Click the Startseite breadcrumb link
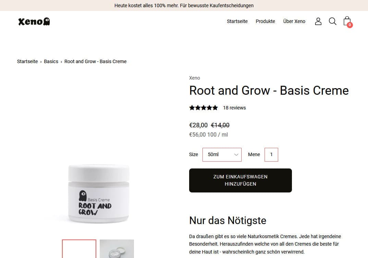Viewport: 368px width, 258px height. coord(27,61)
